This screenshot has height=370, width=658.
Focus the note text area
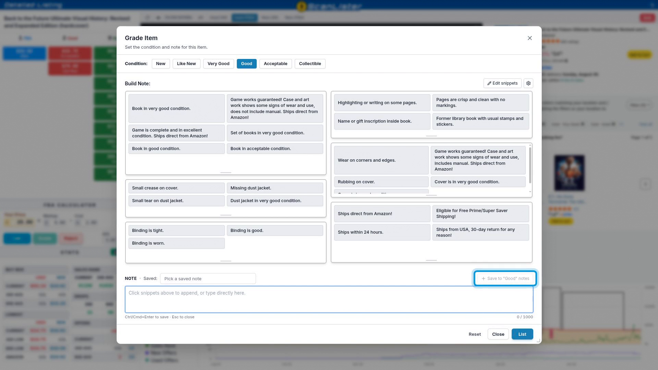point(329,299)
